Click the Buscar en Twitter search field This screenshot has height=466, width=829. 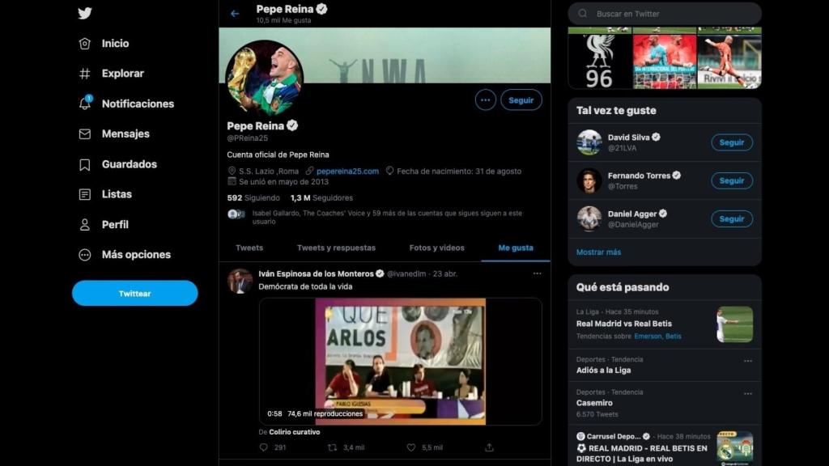click(672, 14)
